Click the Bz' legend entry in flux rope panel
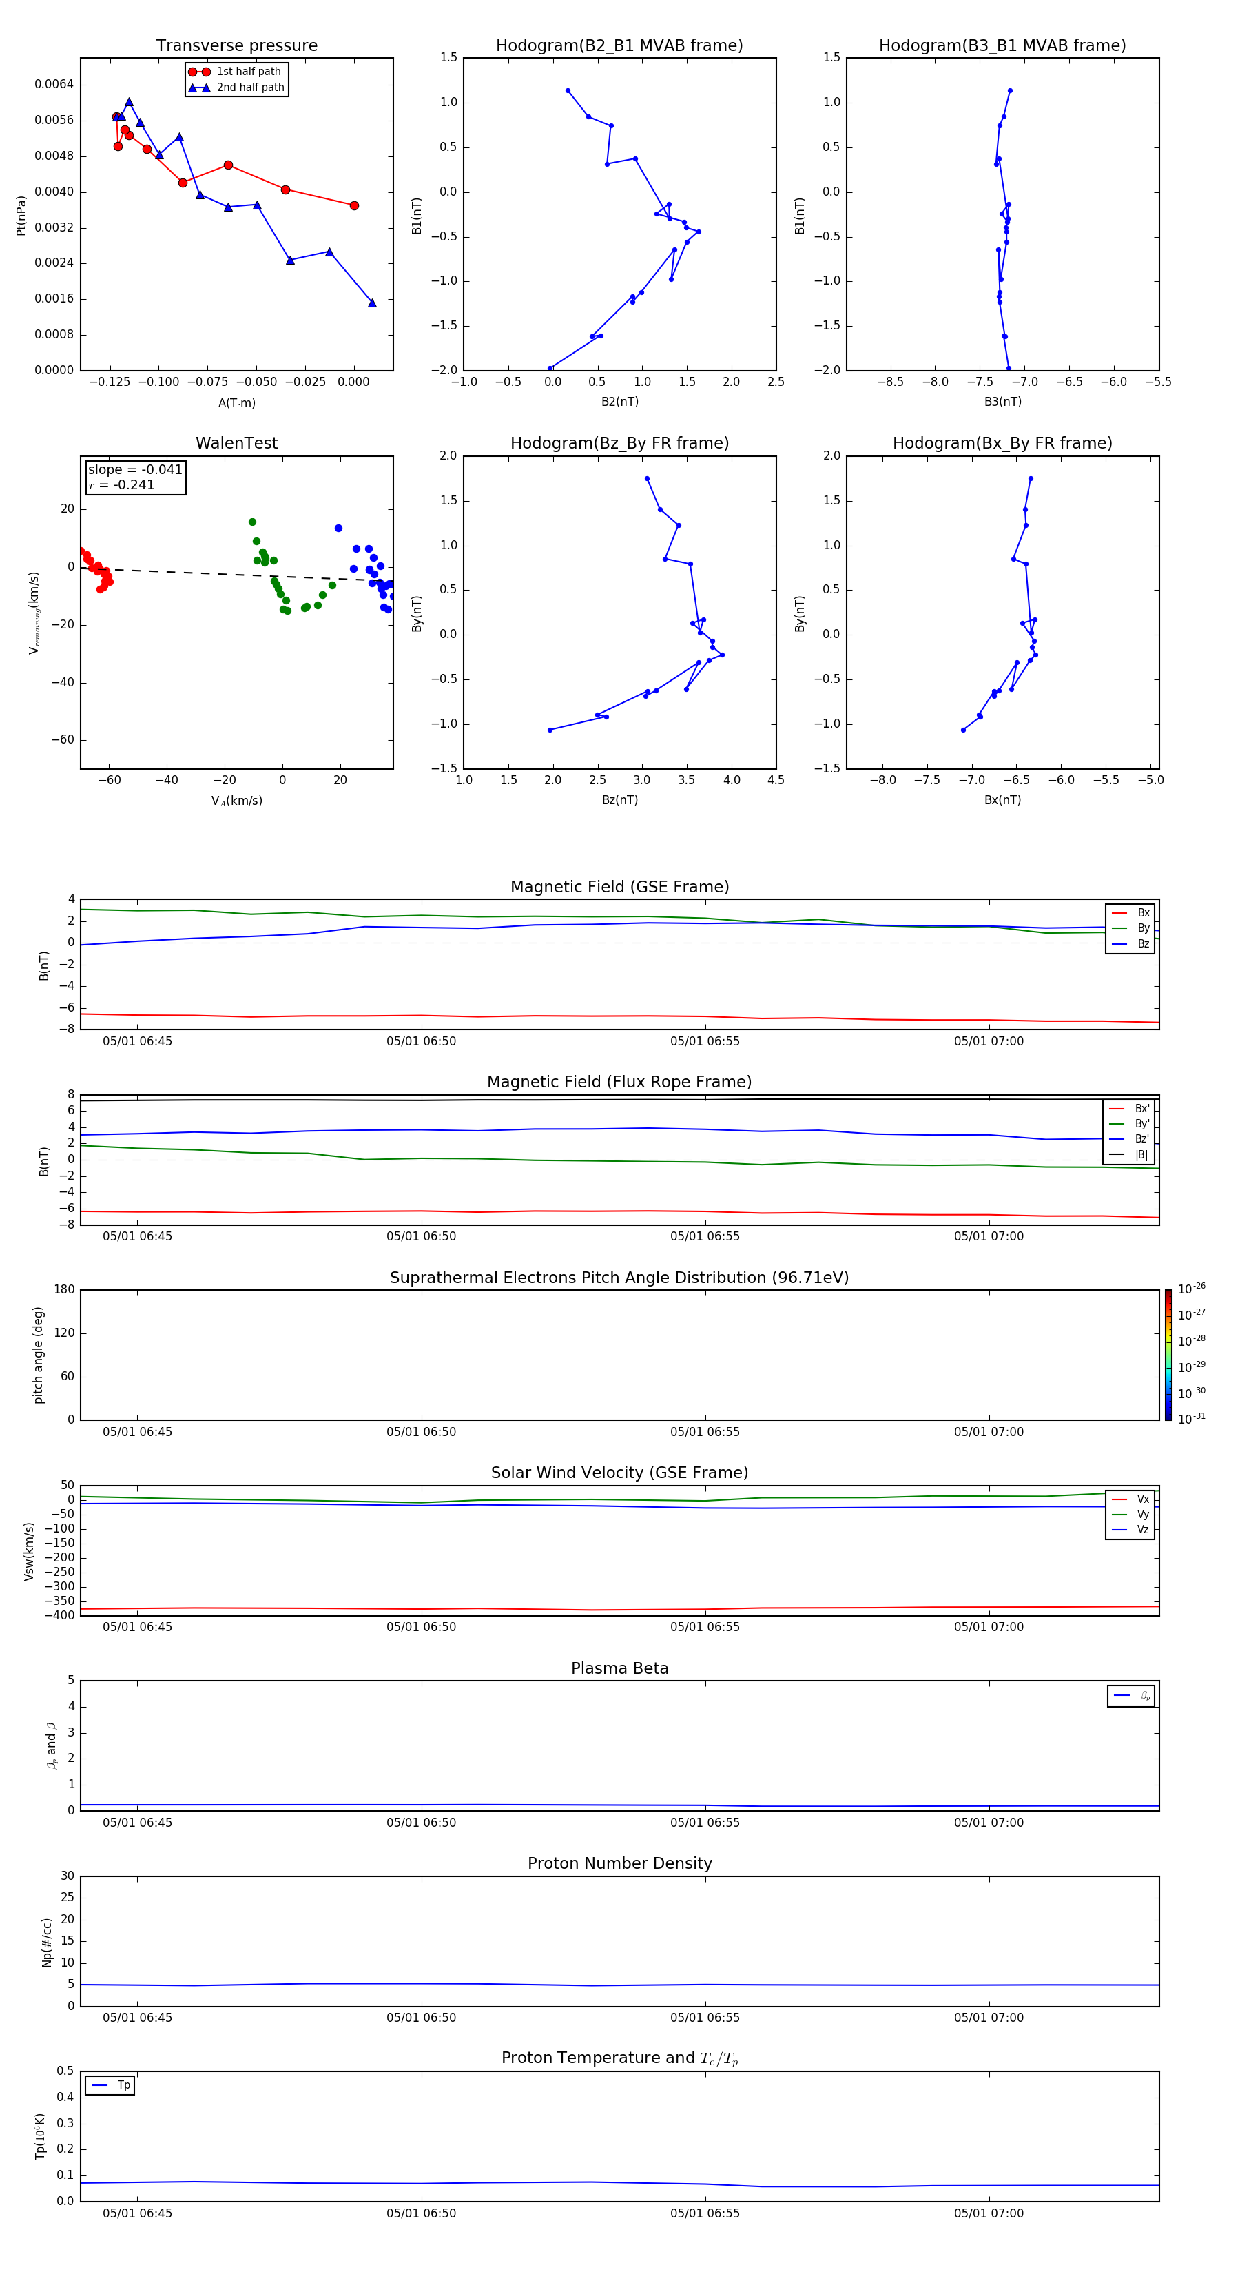1240x2274 pixels. 1130,1139
